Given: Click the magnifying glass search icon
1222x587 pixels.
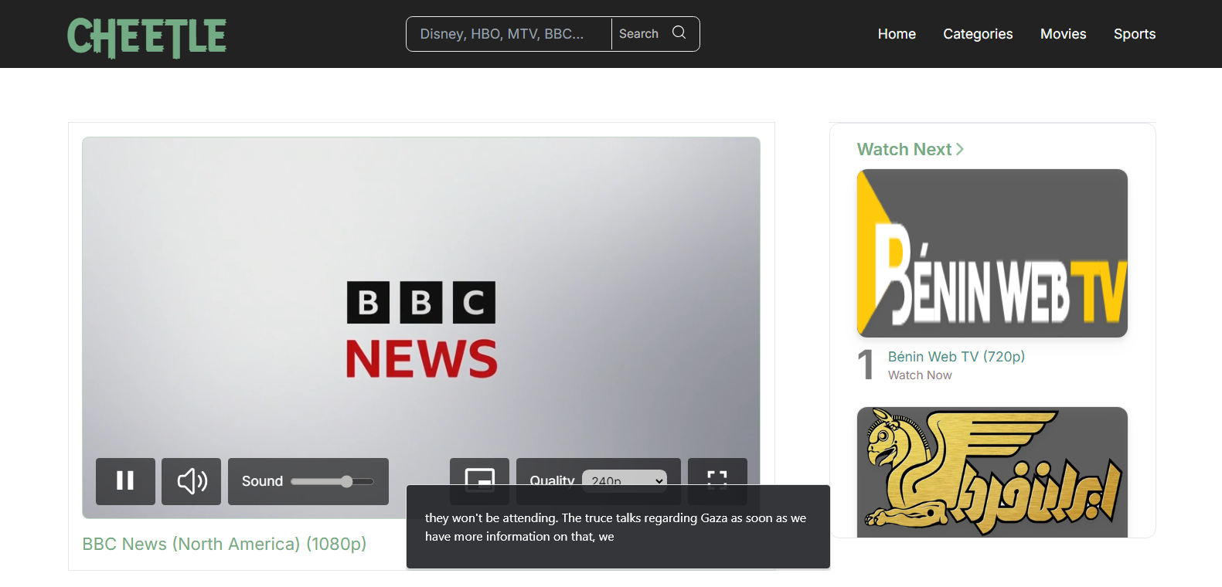Looking at the screenshot, I should tap(679, 32).
